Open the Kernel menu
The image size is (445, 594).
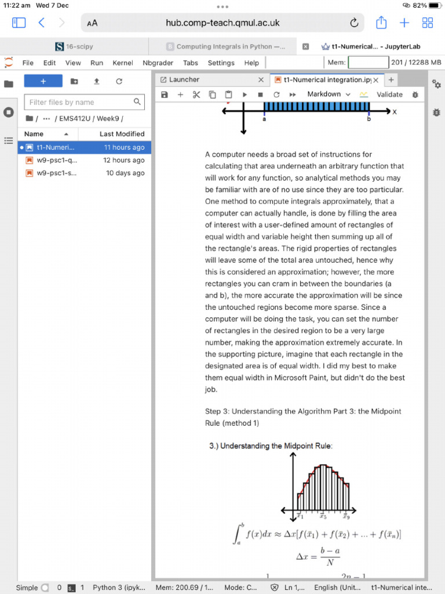point(123,63)
